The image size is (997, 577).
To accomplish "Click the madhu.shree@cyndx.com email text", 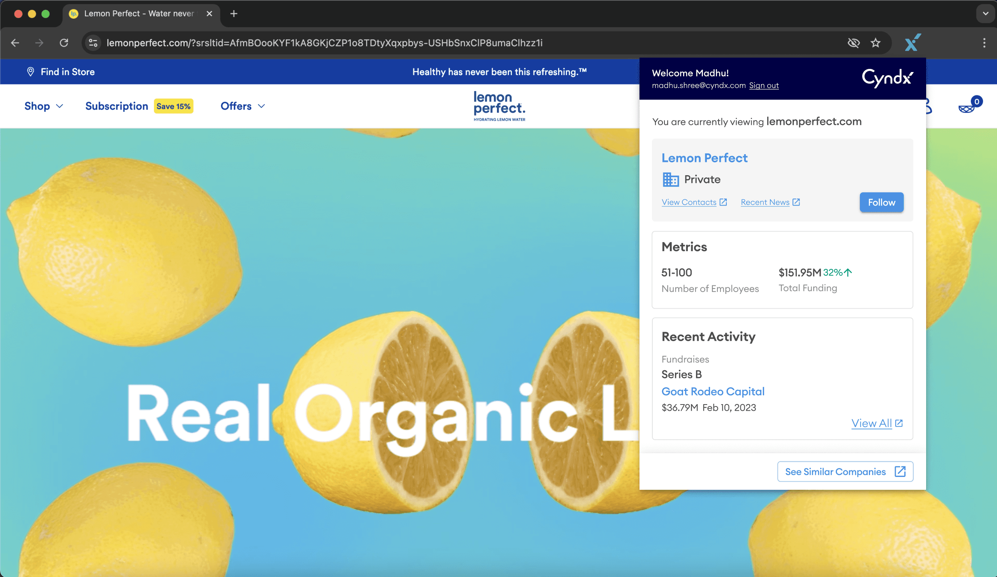I will coord(698,85).
